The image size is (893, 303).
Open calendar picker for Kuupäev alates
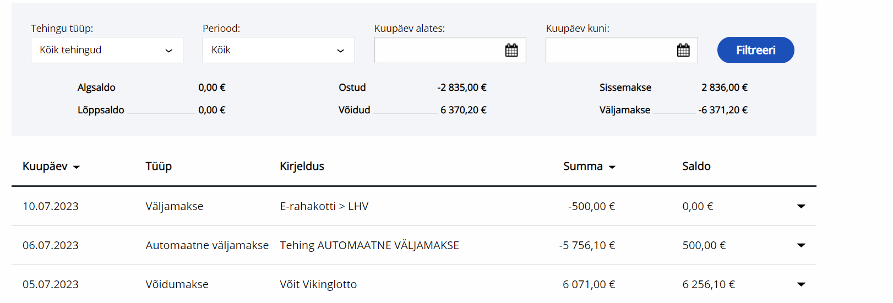pos(511,51)
